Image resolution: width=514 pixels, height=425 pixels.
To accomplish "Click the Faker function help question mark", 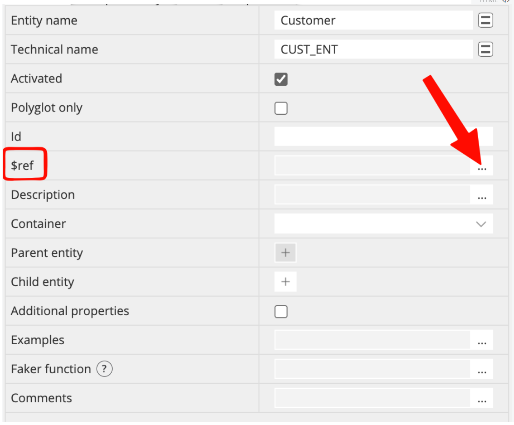I will click(105, 369).
